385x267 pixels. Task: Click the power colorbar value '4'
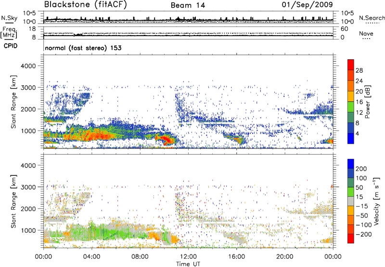point(358,133)
